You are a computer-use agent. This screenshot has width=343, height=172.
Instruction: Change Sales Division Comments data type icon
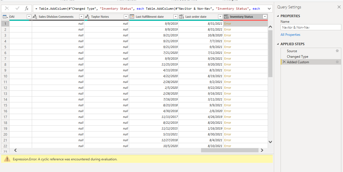[x=35, y=17]
